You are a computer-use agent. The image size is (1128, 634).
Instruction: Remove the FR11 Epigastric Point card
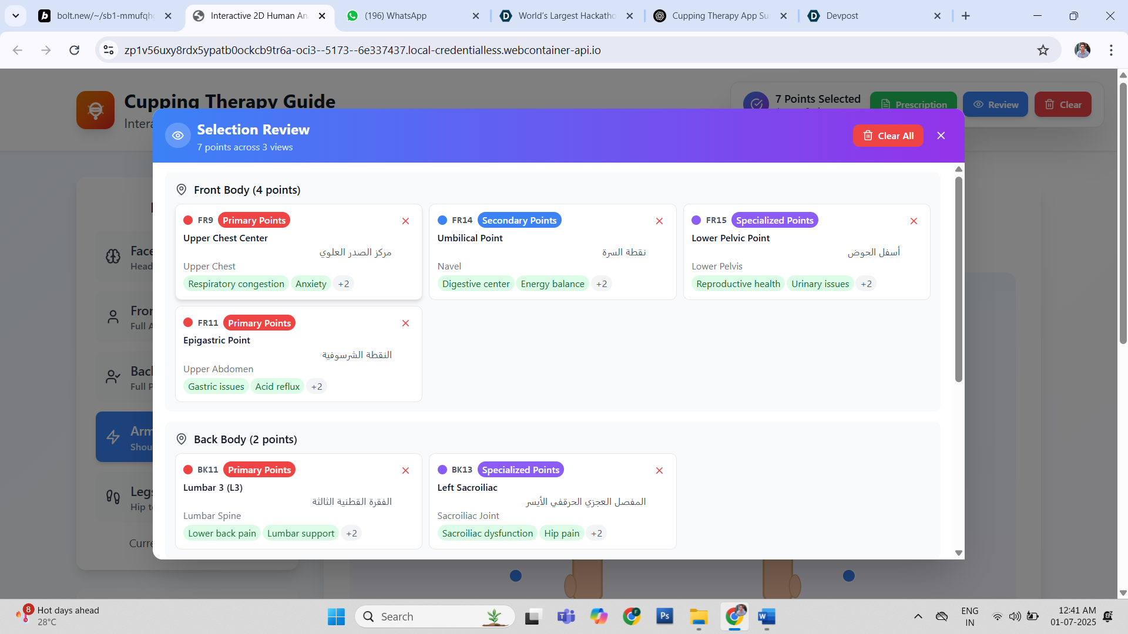[405, 323]
